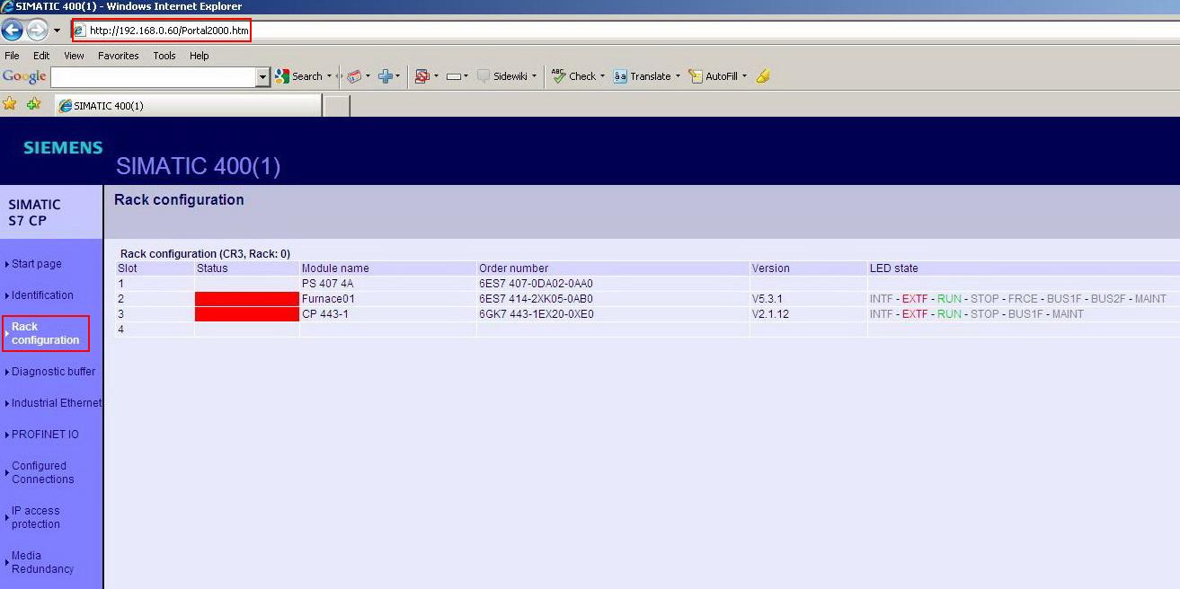The image size is (1180, 589).
Task: Open the Configured Connections link
Action: [42, 472]
